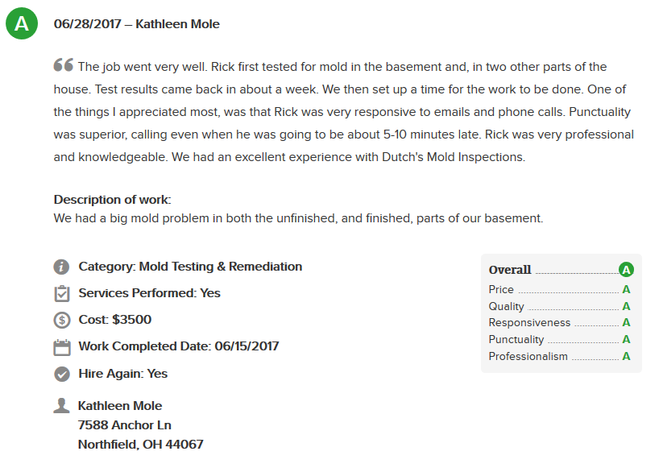The height and width of the screenshot is (472, 663).
Task: Click the 7588 Anchor Ln address line
Action: pos(125,425)
